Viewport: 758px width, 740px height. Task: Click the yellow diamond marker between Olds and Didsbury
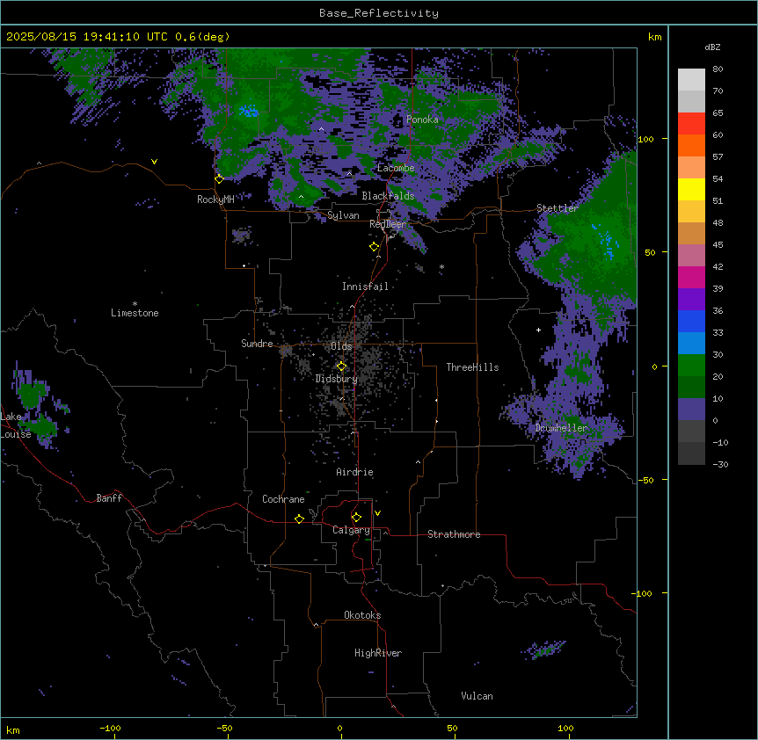341,366
